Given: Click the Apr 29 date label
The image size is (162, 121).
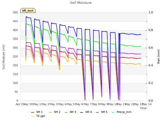Looking at the screenshot, I should pos(20,104).
